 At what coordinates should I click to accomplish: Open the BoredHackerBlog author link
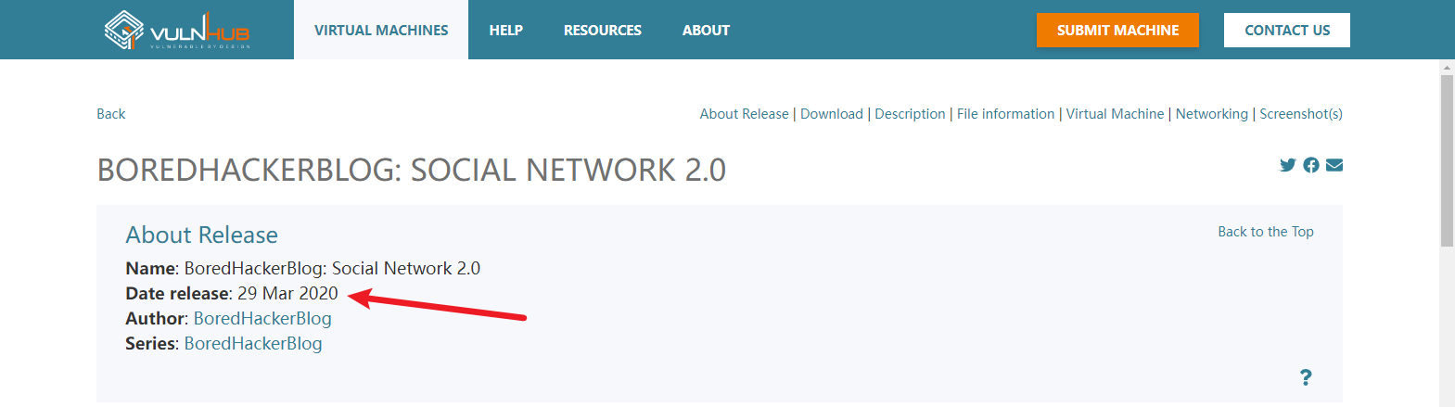point(262,318)
